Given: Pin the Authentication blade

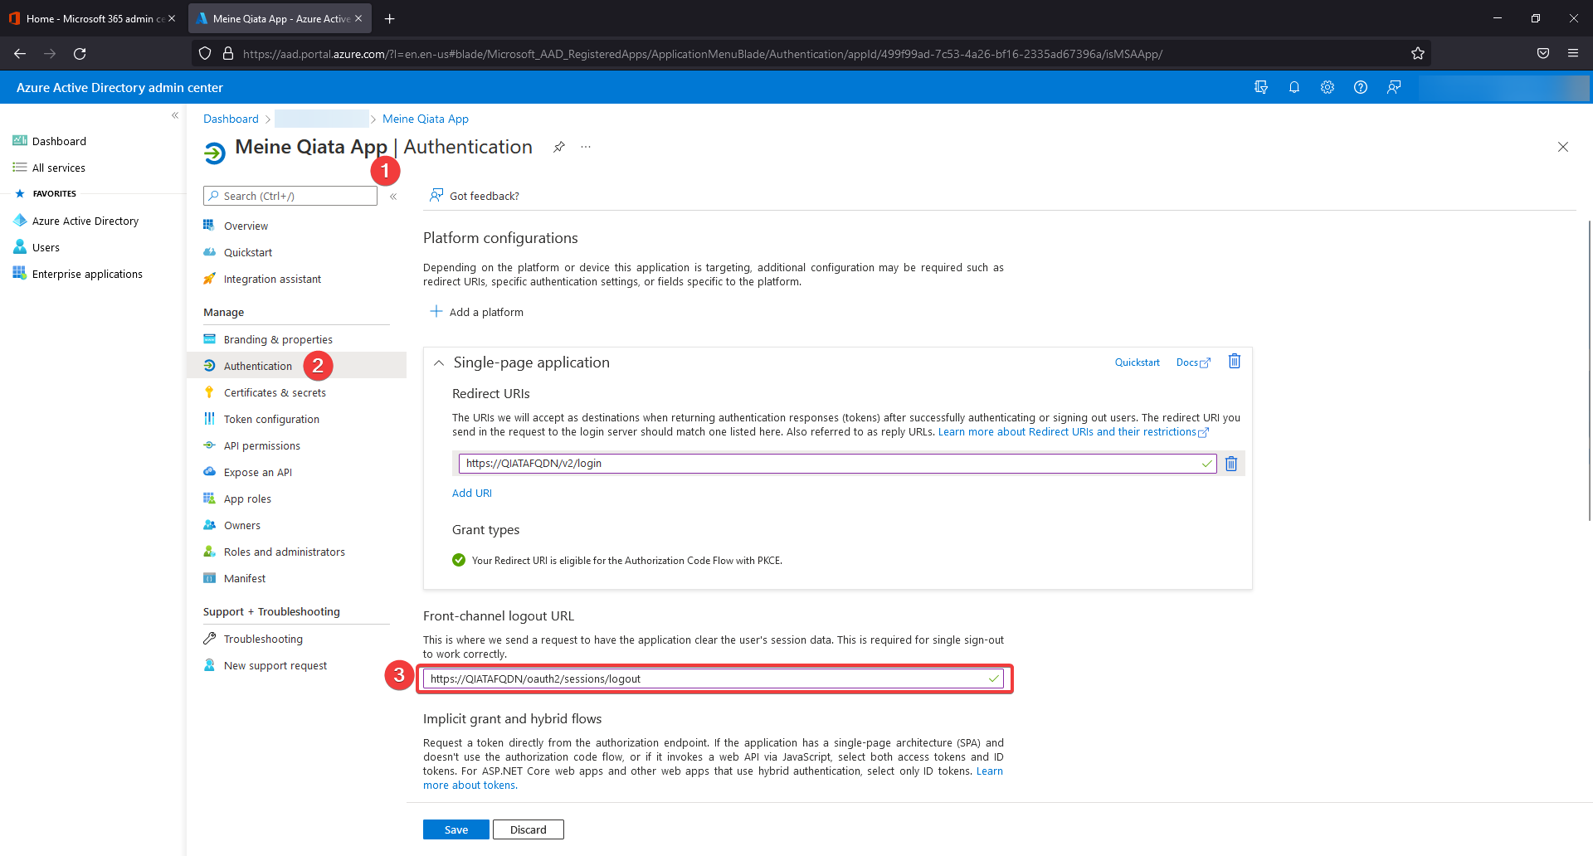Looking at the screenshot, I should click(558, 147).
